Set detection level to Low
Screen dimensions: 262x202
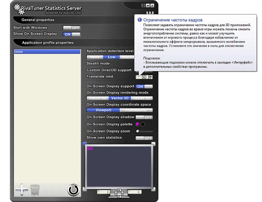111,57
